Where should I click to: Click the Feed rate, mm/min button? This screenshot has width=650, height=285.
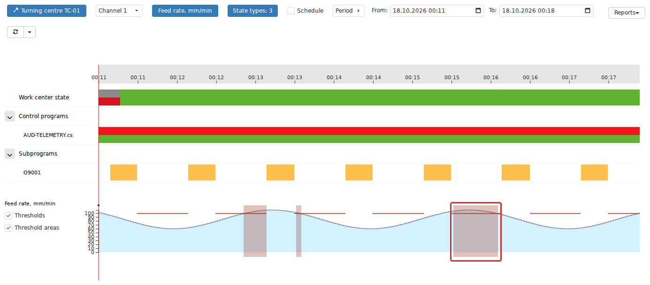click(185, 11)
